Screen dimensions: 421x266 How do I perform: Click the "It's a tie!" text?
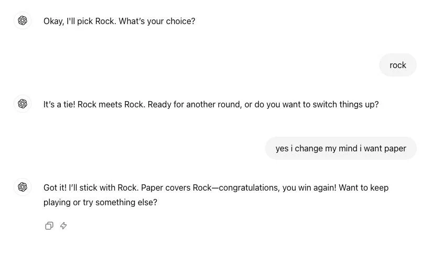click(59, 105)
